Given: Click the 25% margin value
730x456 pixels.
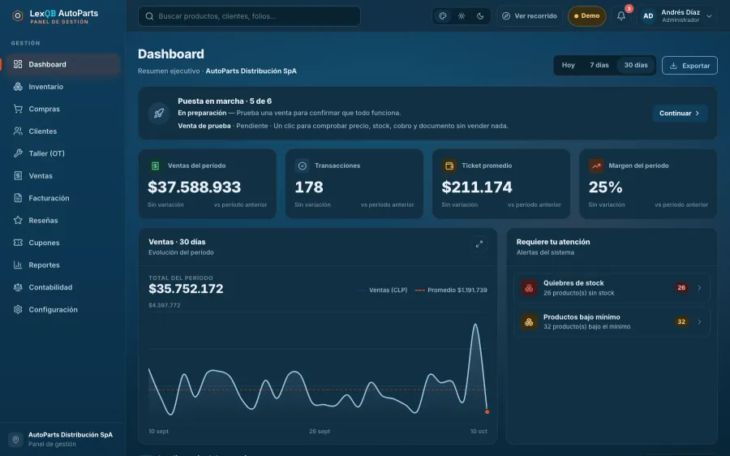Looking at the screenshot, I should coord(605,187).
